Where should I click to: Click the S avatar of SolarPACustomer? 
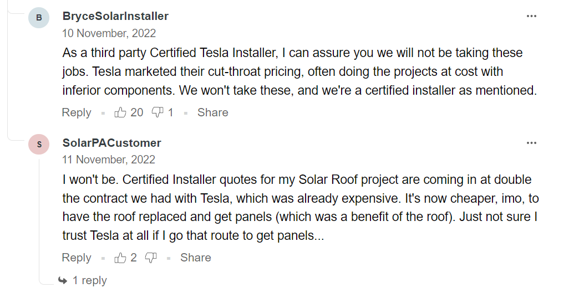tap(39, 144)
